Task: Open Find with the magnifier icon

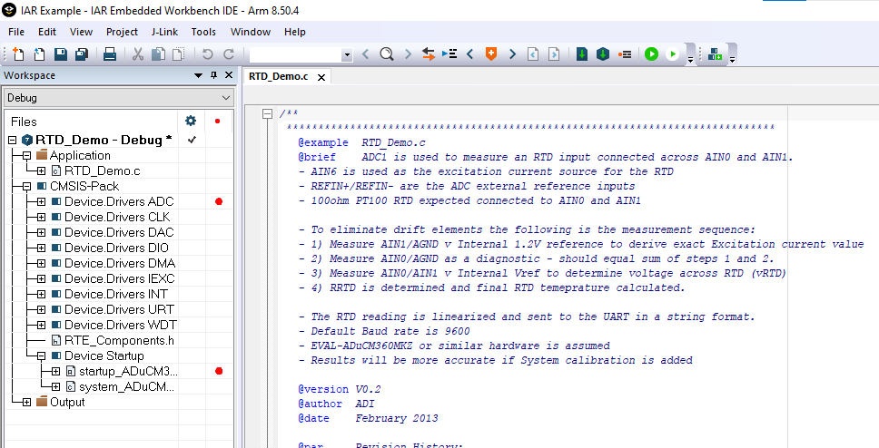Action: [x=386, y=54]
